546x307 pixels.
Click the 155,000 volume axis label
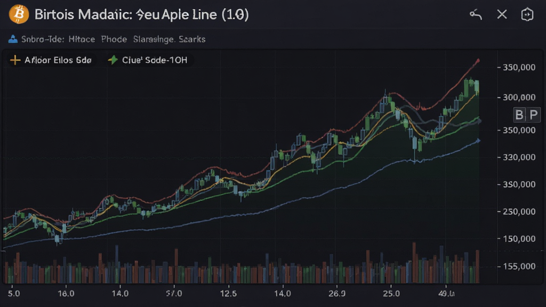519,266
